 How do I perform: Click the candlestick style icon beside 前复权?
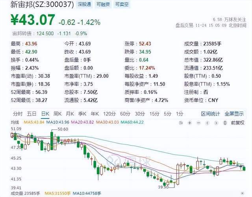point(225,123)
